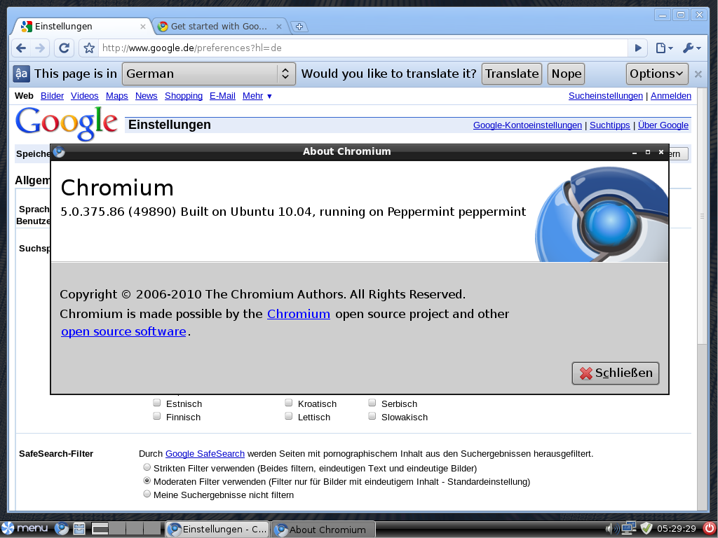Click the browser back arrow button
This screenshot has width=718, height=538.
point(21,48)
